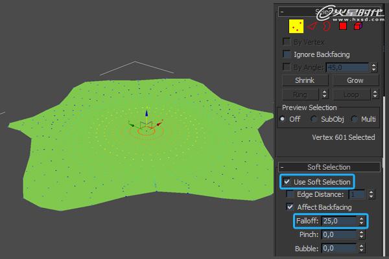
Task: Select the Element sub-object mode icon
Action: [358, 26]
